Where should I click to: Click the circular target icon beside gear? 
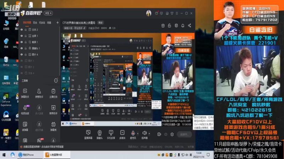[x=165, y=134]
